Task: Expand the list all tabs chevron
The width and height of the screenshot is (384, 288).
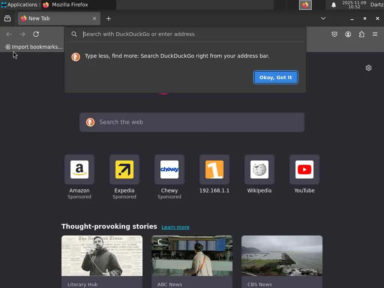Action: click(323, 18)
